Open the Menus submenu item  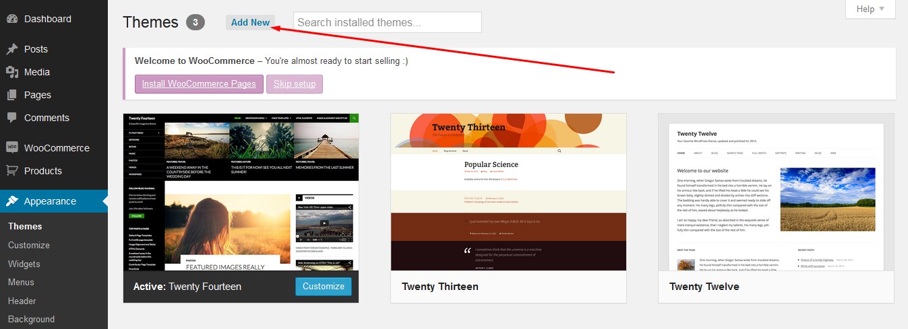(21, 283)
